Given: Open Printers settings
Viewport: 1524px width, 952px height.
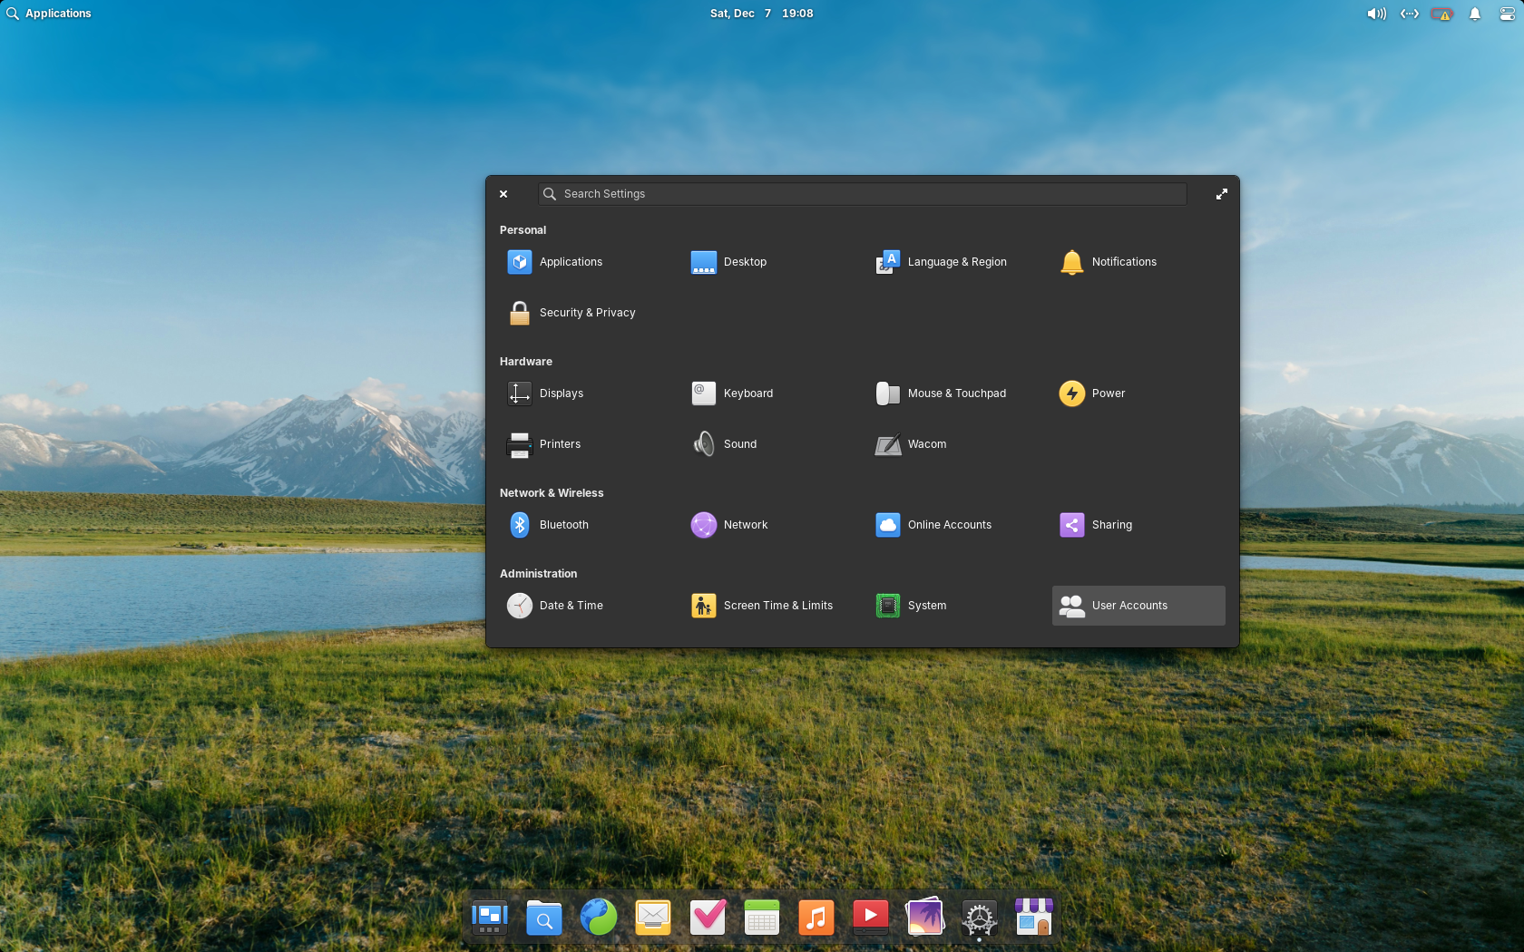Looking at the screenshot, I should pos(586,444).
